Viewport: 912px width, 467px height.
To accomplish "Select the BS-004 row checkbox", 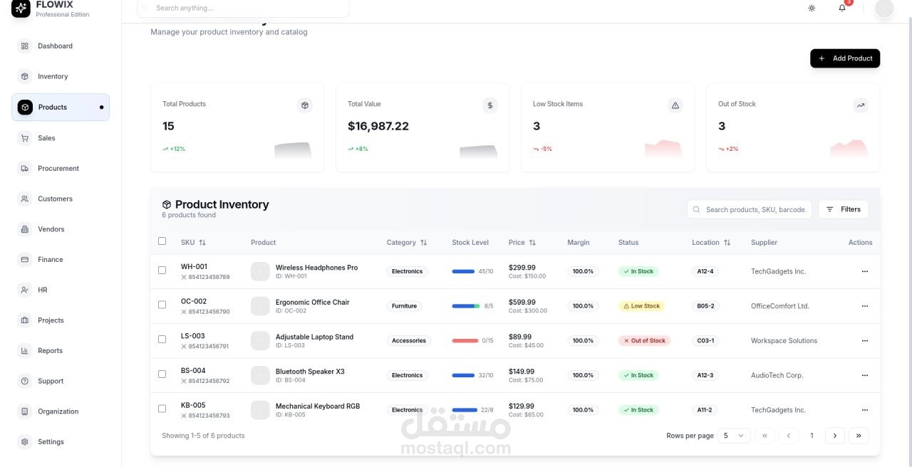I will click(162, 374).
